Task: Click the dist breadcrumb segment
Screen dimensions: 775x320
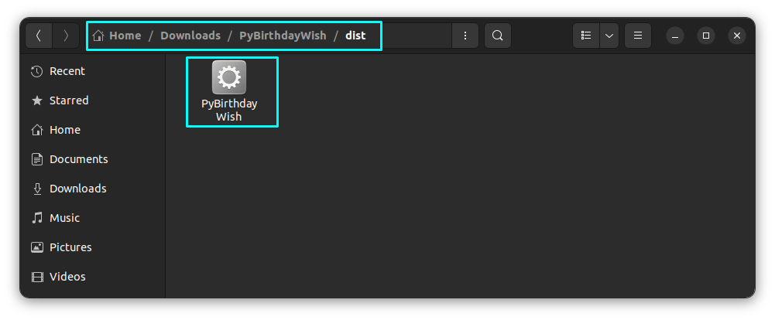Action: pyautogui.click(x=355, y=36)
